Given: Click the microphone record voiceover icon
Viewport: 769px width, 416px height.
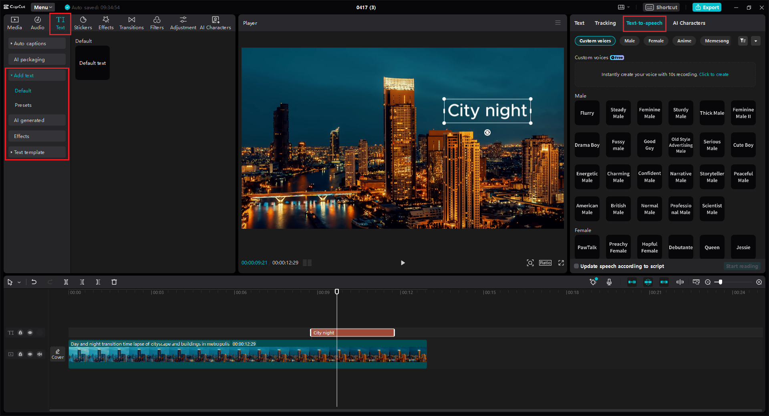Looking at the screenshot, I should [609, 282].
